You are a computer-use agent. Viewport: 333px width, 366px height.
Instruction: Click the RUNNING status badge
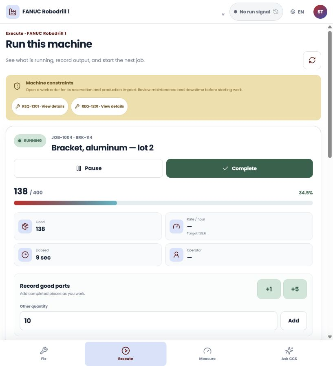(x=30, y=141)
